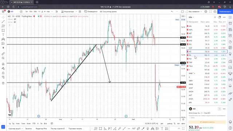This screenshot has height=131, width=233.
Task: Open the MO symbol search field
Action: pyautogui.click(x=11, y=11)
